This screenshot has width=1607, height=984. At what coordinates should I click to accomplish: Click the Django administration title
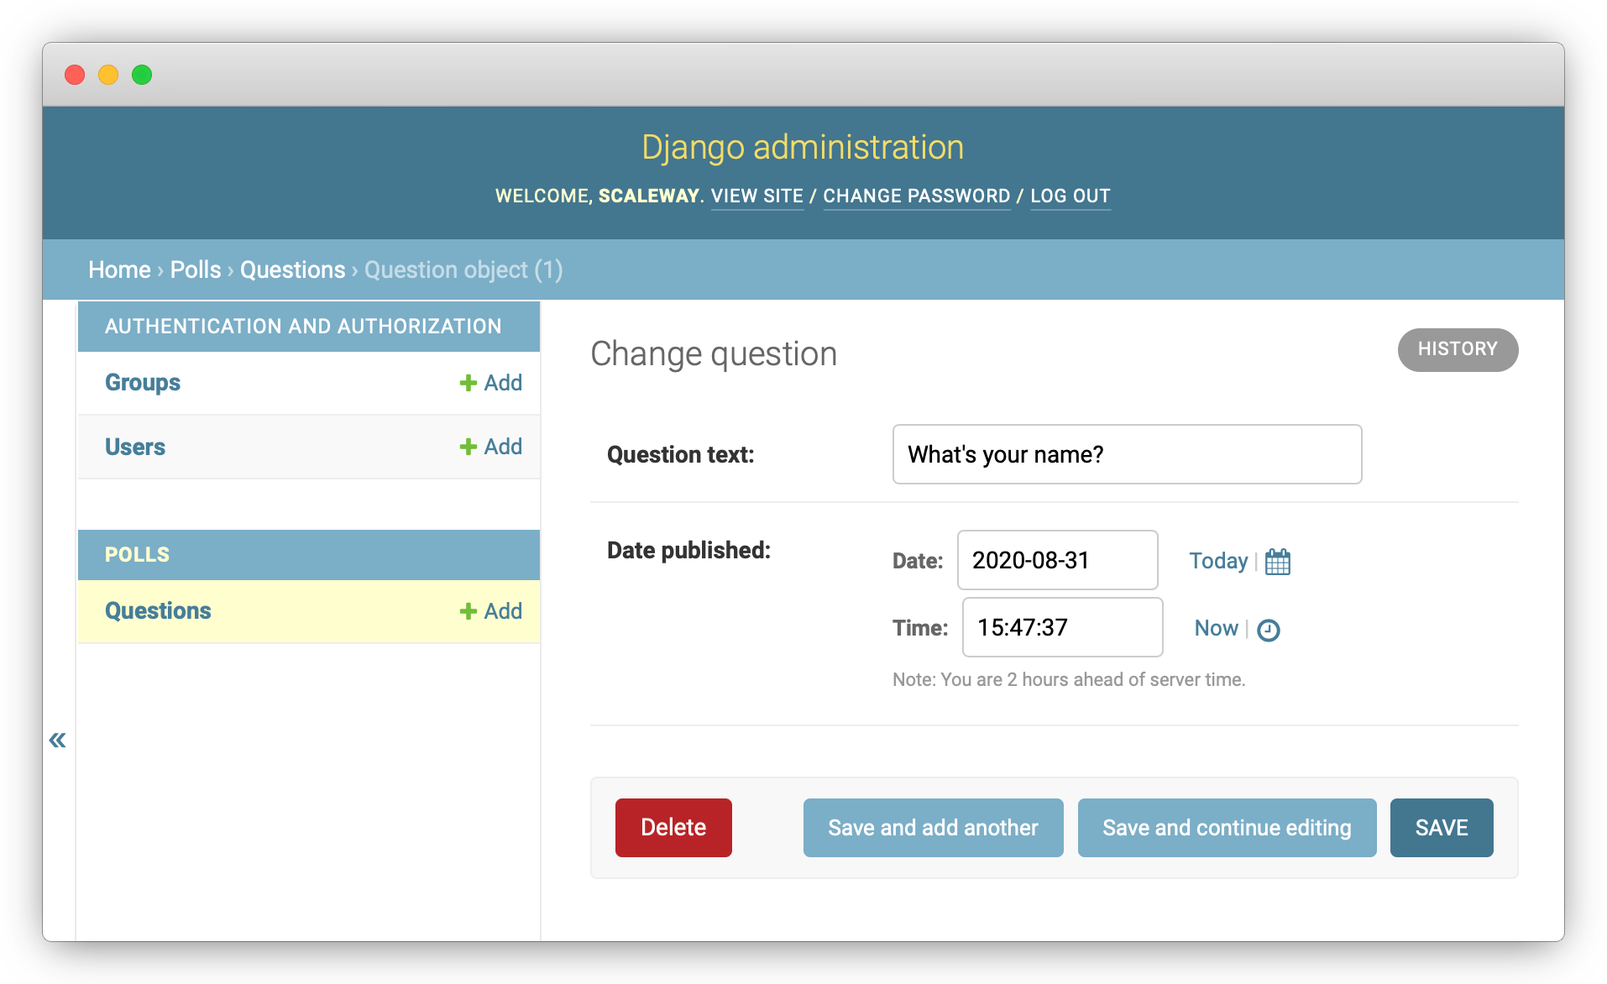tap(803, 148)
